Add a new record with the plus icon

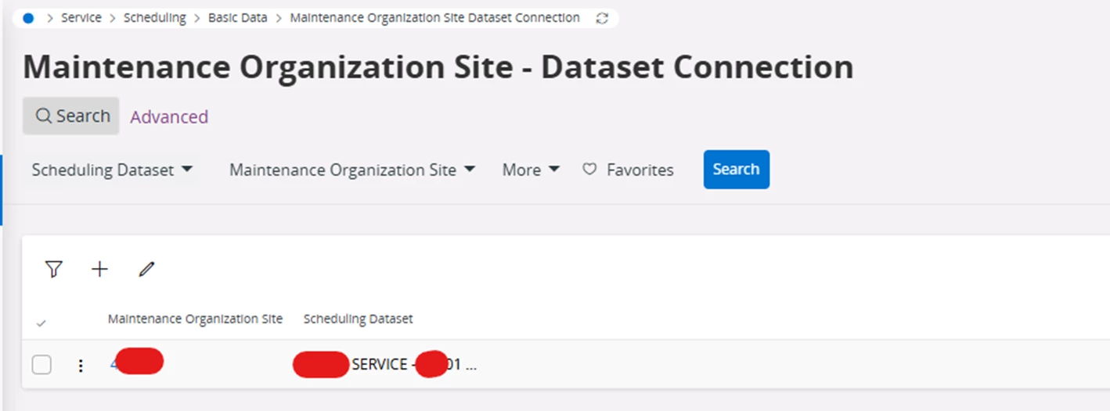pos(99,270)
